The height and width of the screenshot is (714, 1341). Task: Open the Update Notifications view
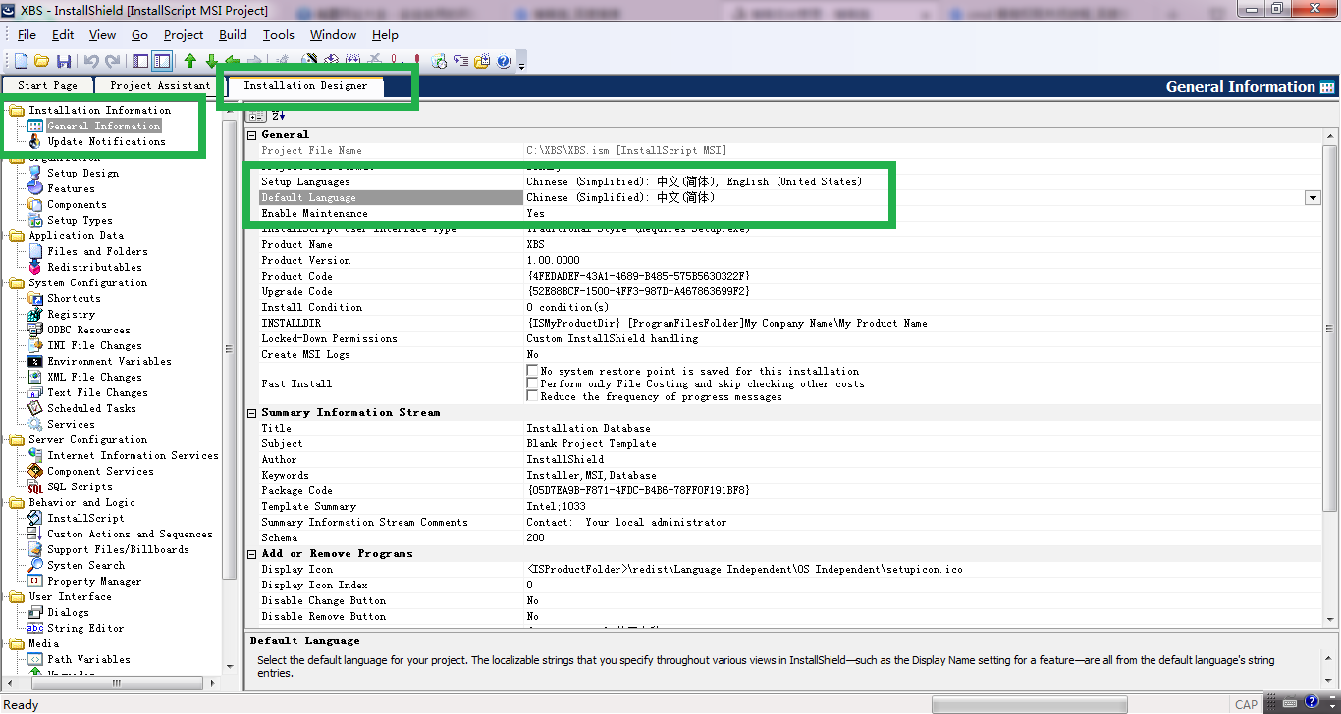106,141
